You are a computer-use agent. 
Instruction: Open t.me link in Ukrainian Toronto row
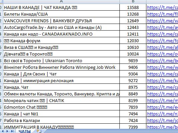pos(162,61)
